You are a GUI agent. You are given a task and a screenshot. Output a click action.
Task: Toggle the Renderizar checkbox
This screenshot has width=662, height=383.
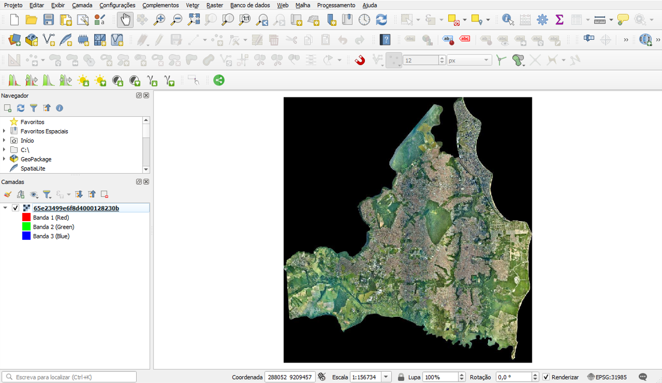point(546,377)
